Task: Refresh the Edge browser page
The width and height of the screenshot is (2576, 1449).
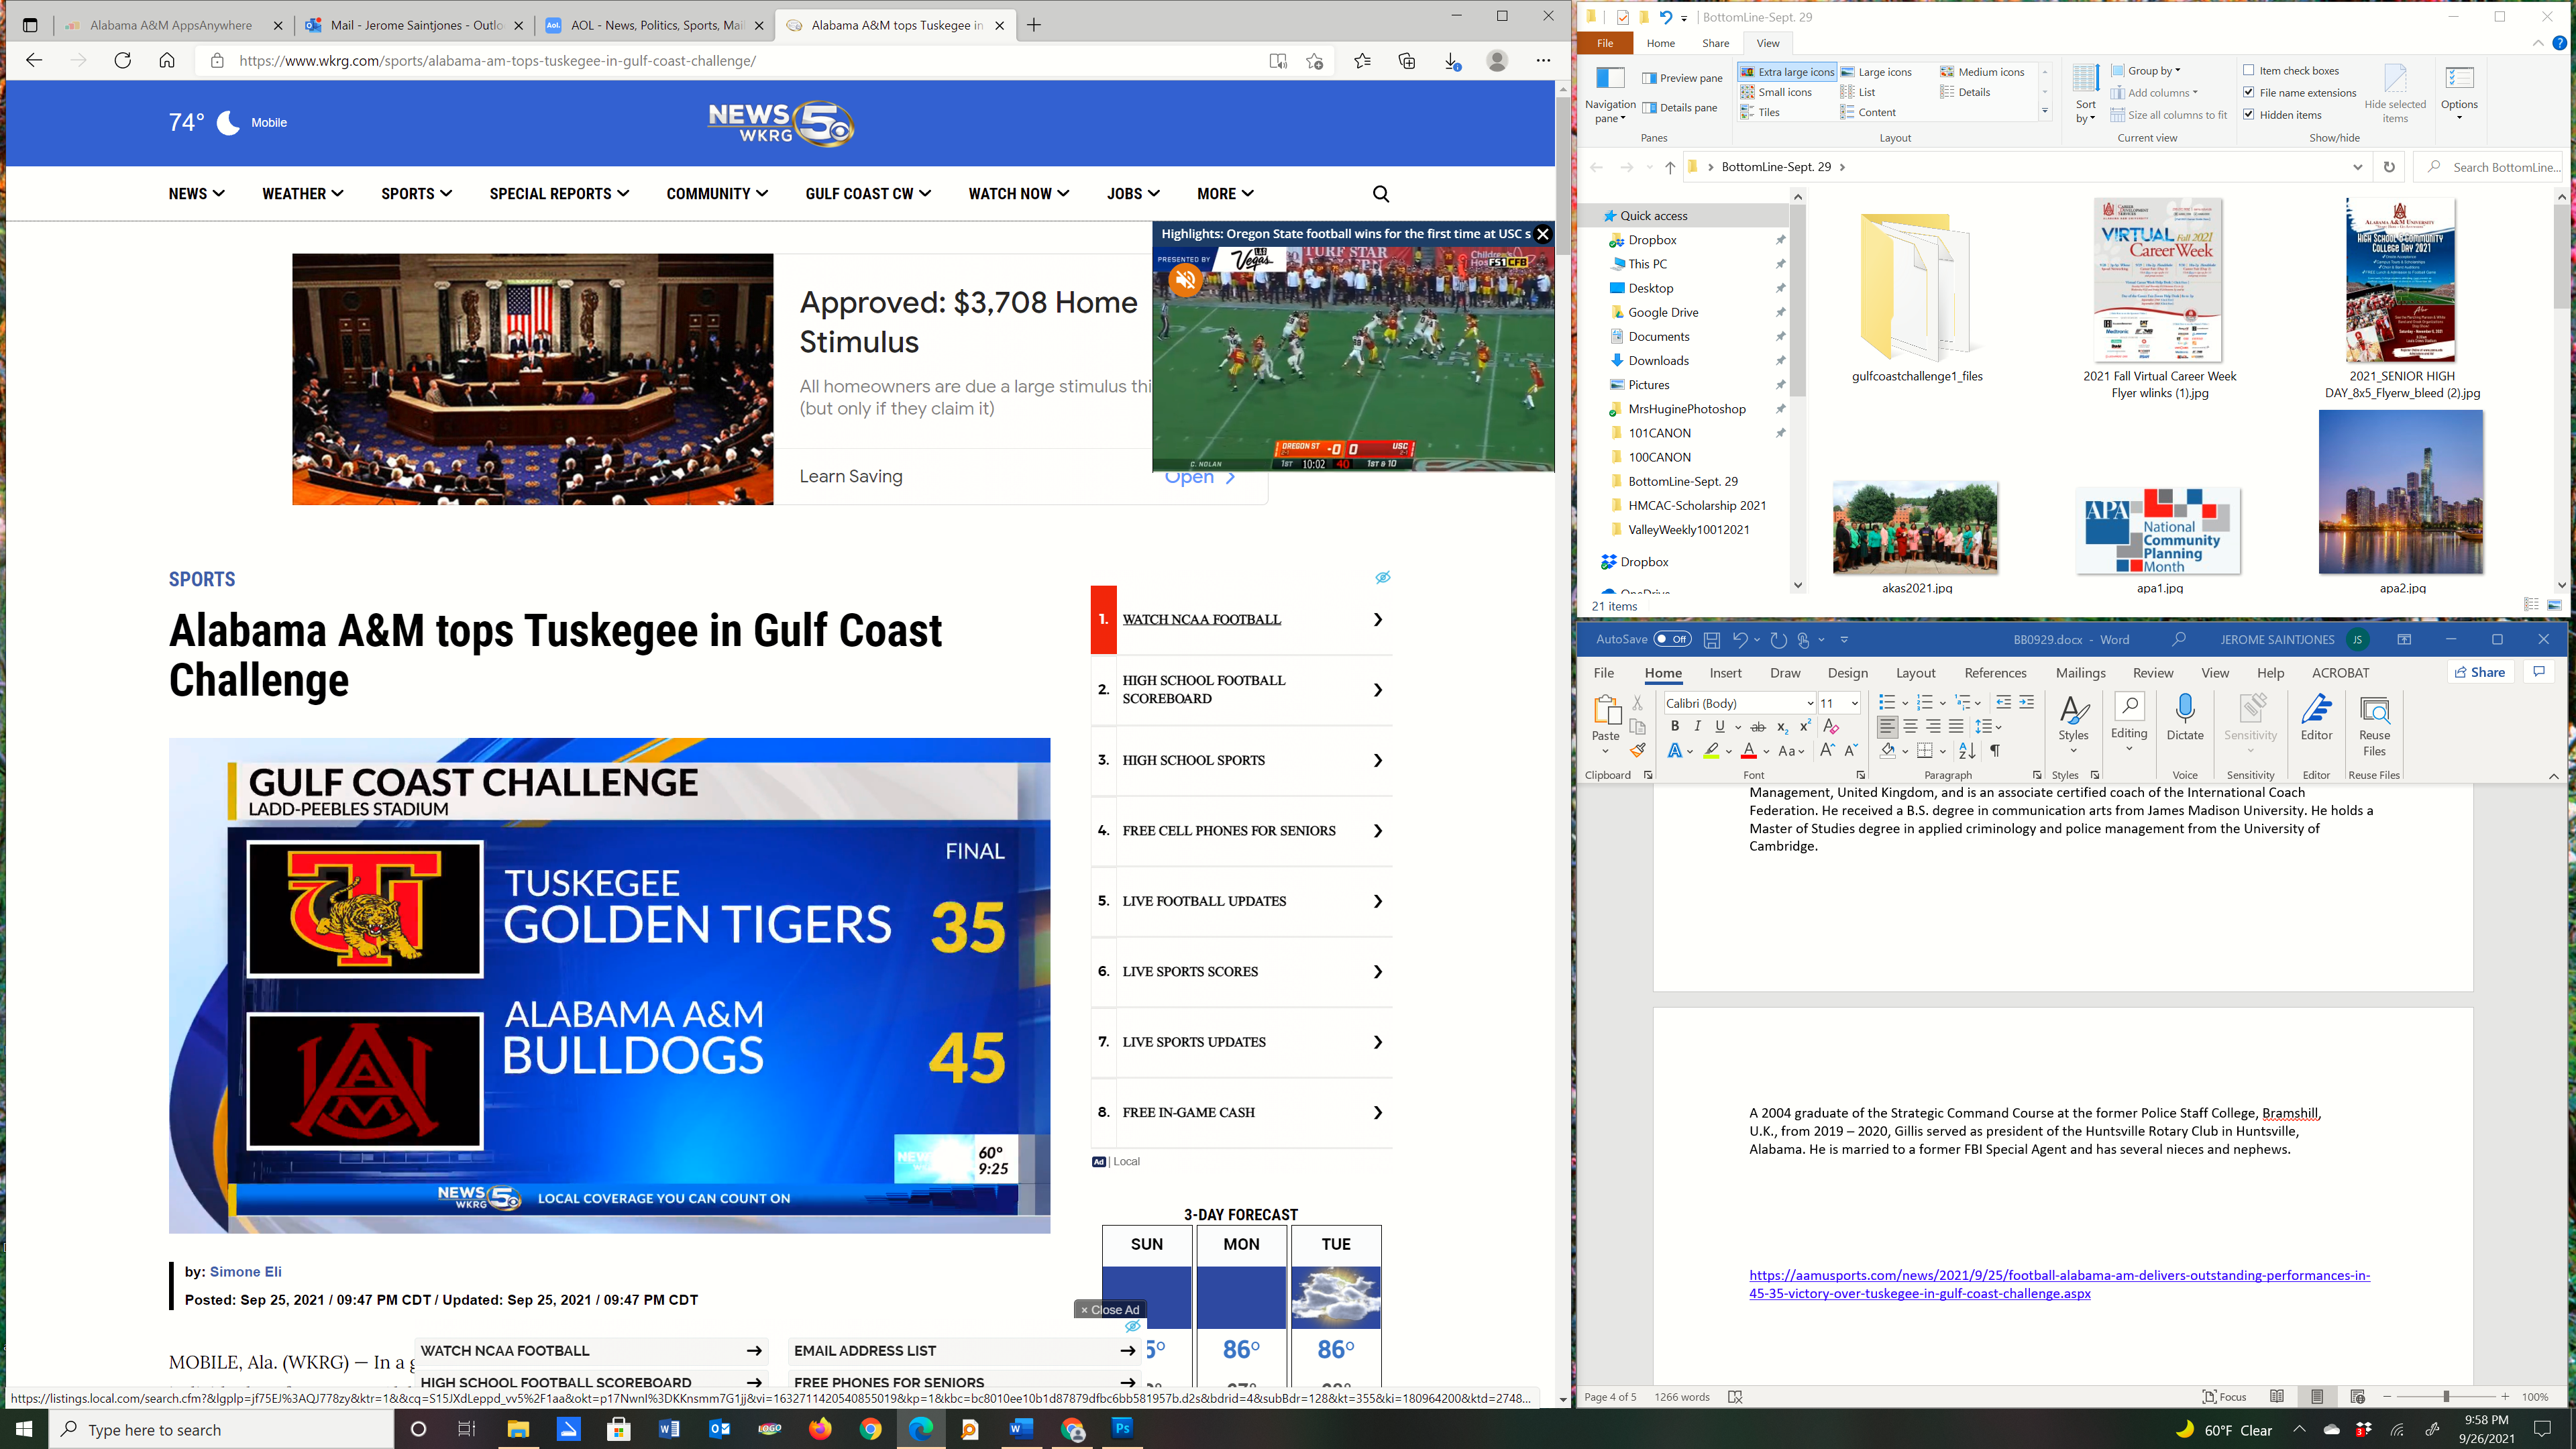Action: pyautogui.click(x=123, y=61)
